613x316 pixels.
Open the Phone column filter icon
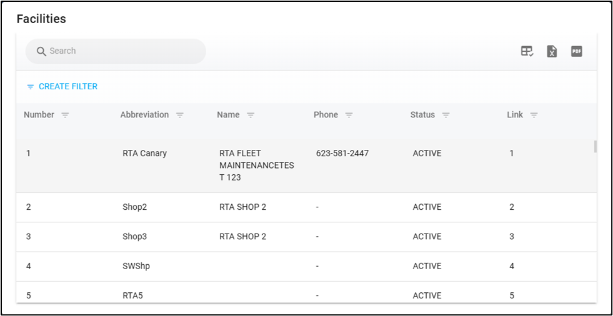[349, 116]
